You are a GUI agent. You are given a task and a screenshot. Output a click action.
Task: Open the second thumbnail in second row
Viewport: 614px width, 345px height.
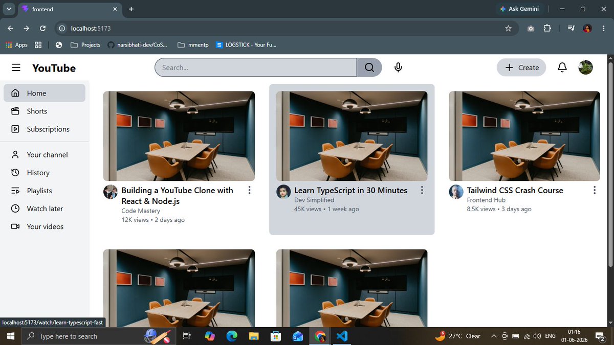click(352, 288)
